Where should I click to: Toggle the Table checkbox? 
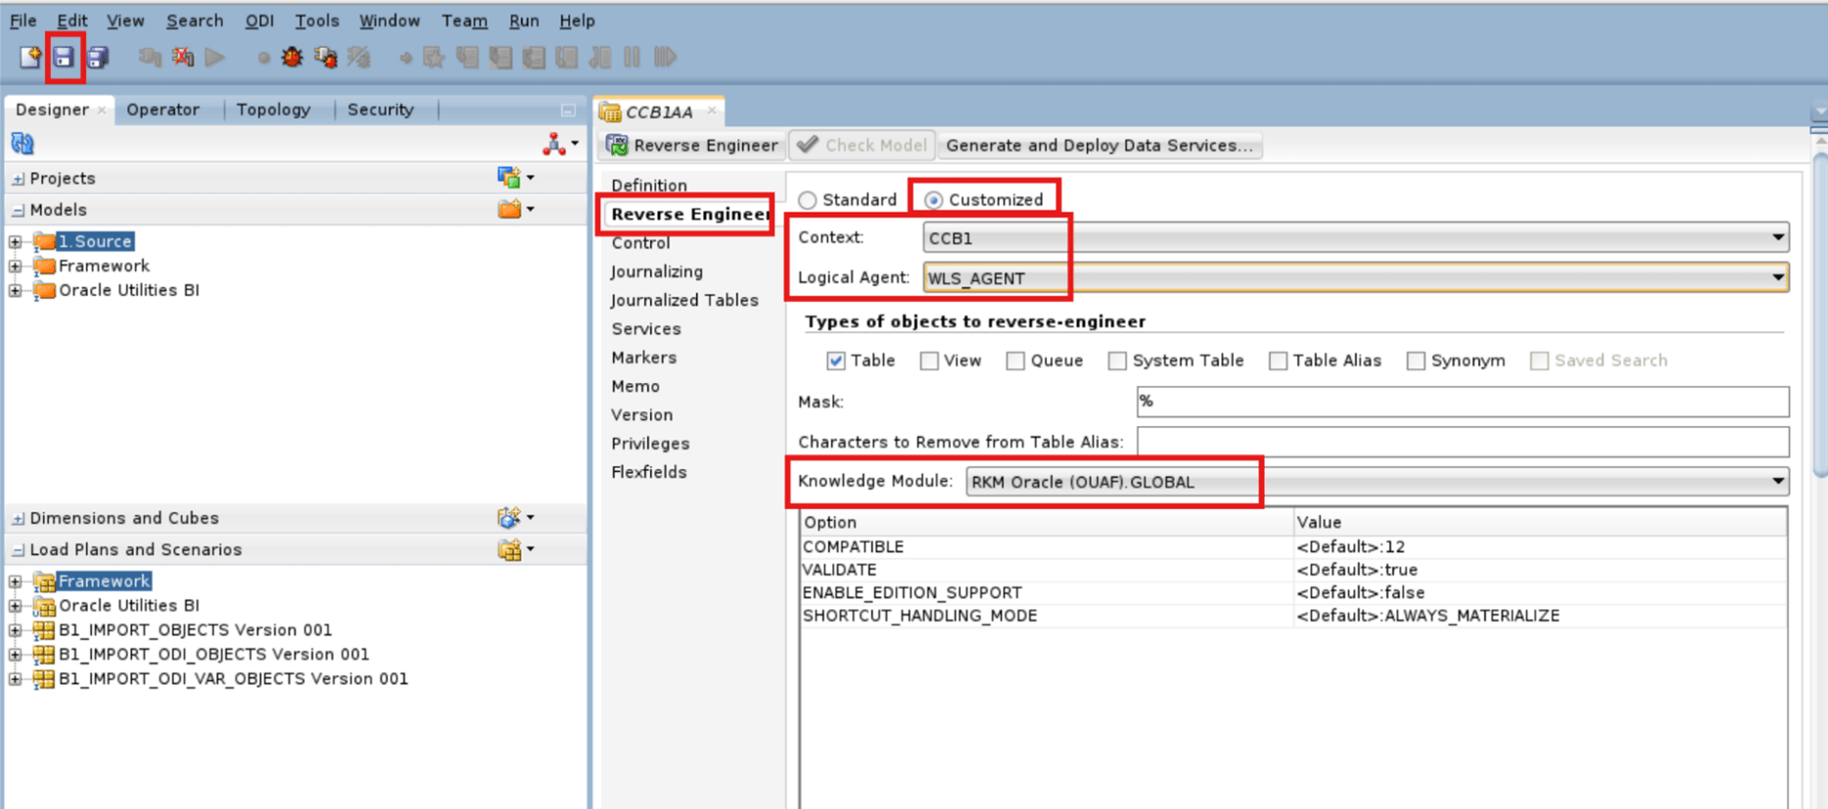tap(835, 360)
